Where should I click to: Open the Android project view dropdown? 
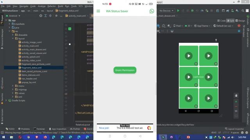[13, 16]
